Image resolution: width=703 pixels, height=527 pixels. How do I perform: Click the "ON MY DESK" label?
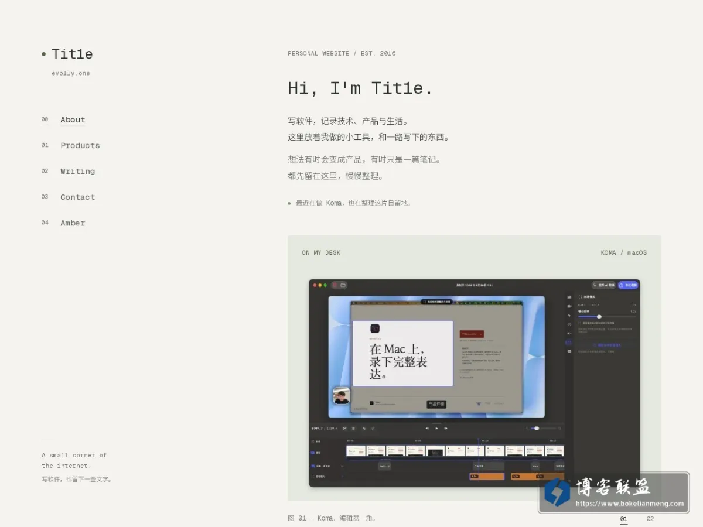click(x=321, y=253)
